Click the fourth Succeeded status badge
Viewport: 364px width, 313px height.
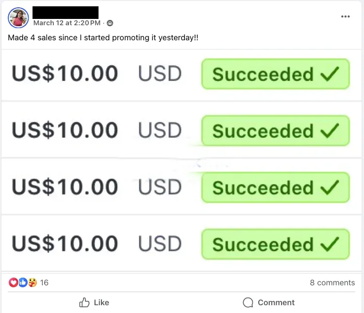click(276, 244)
